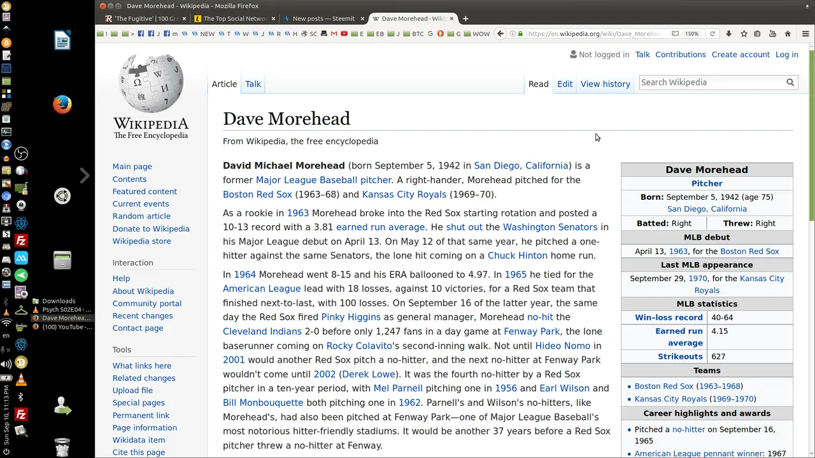Open Recent changes link
Viewport: 815px width, 458px height.
point(142,316)
